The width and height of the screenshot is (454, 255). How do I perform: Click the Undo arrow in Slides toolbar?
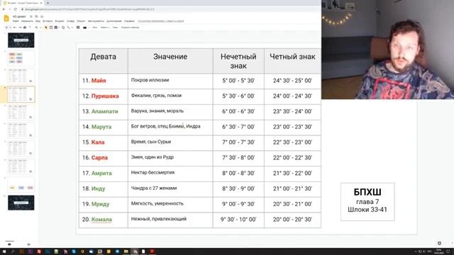click(x=14, y=28)
